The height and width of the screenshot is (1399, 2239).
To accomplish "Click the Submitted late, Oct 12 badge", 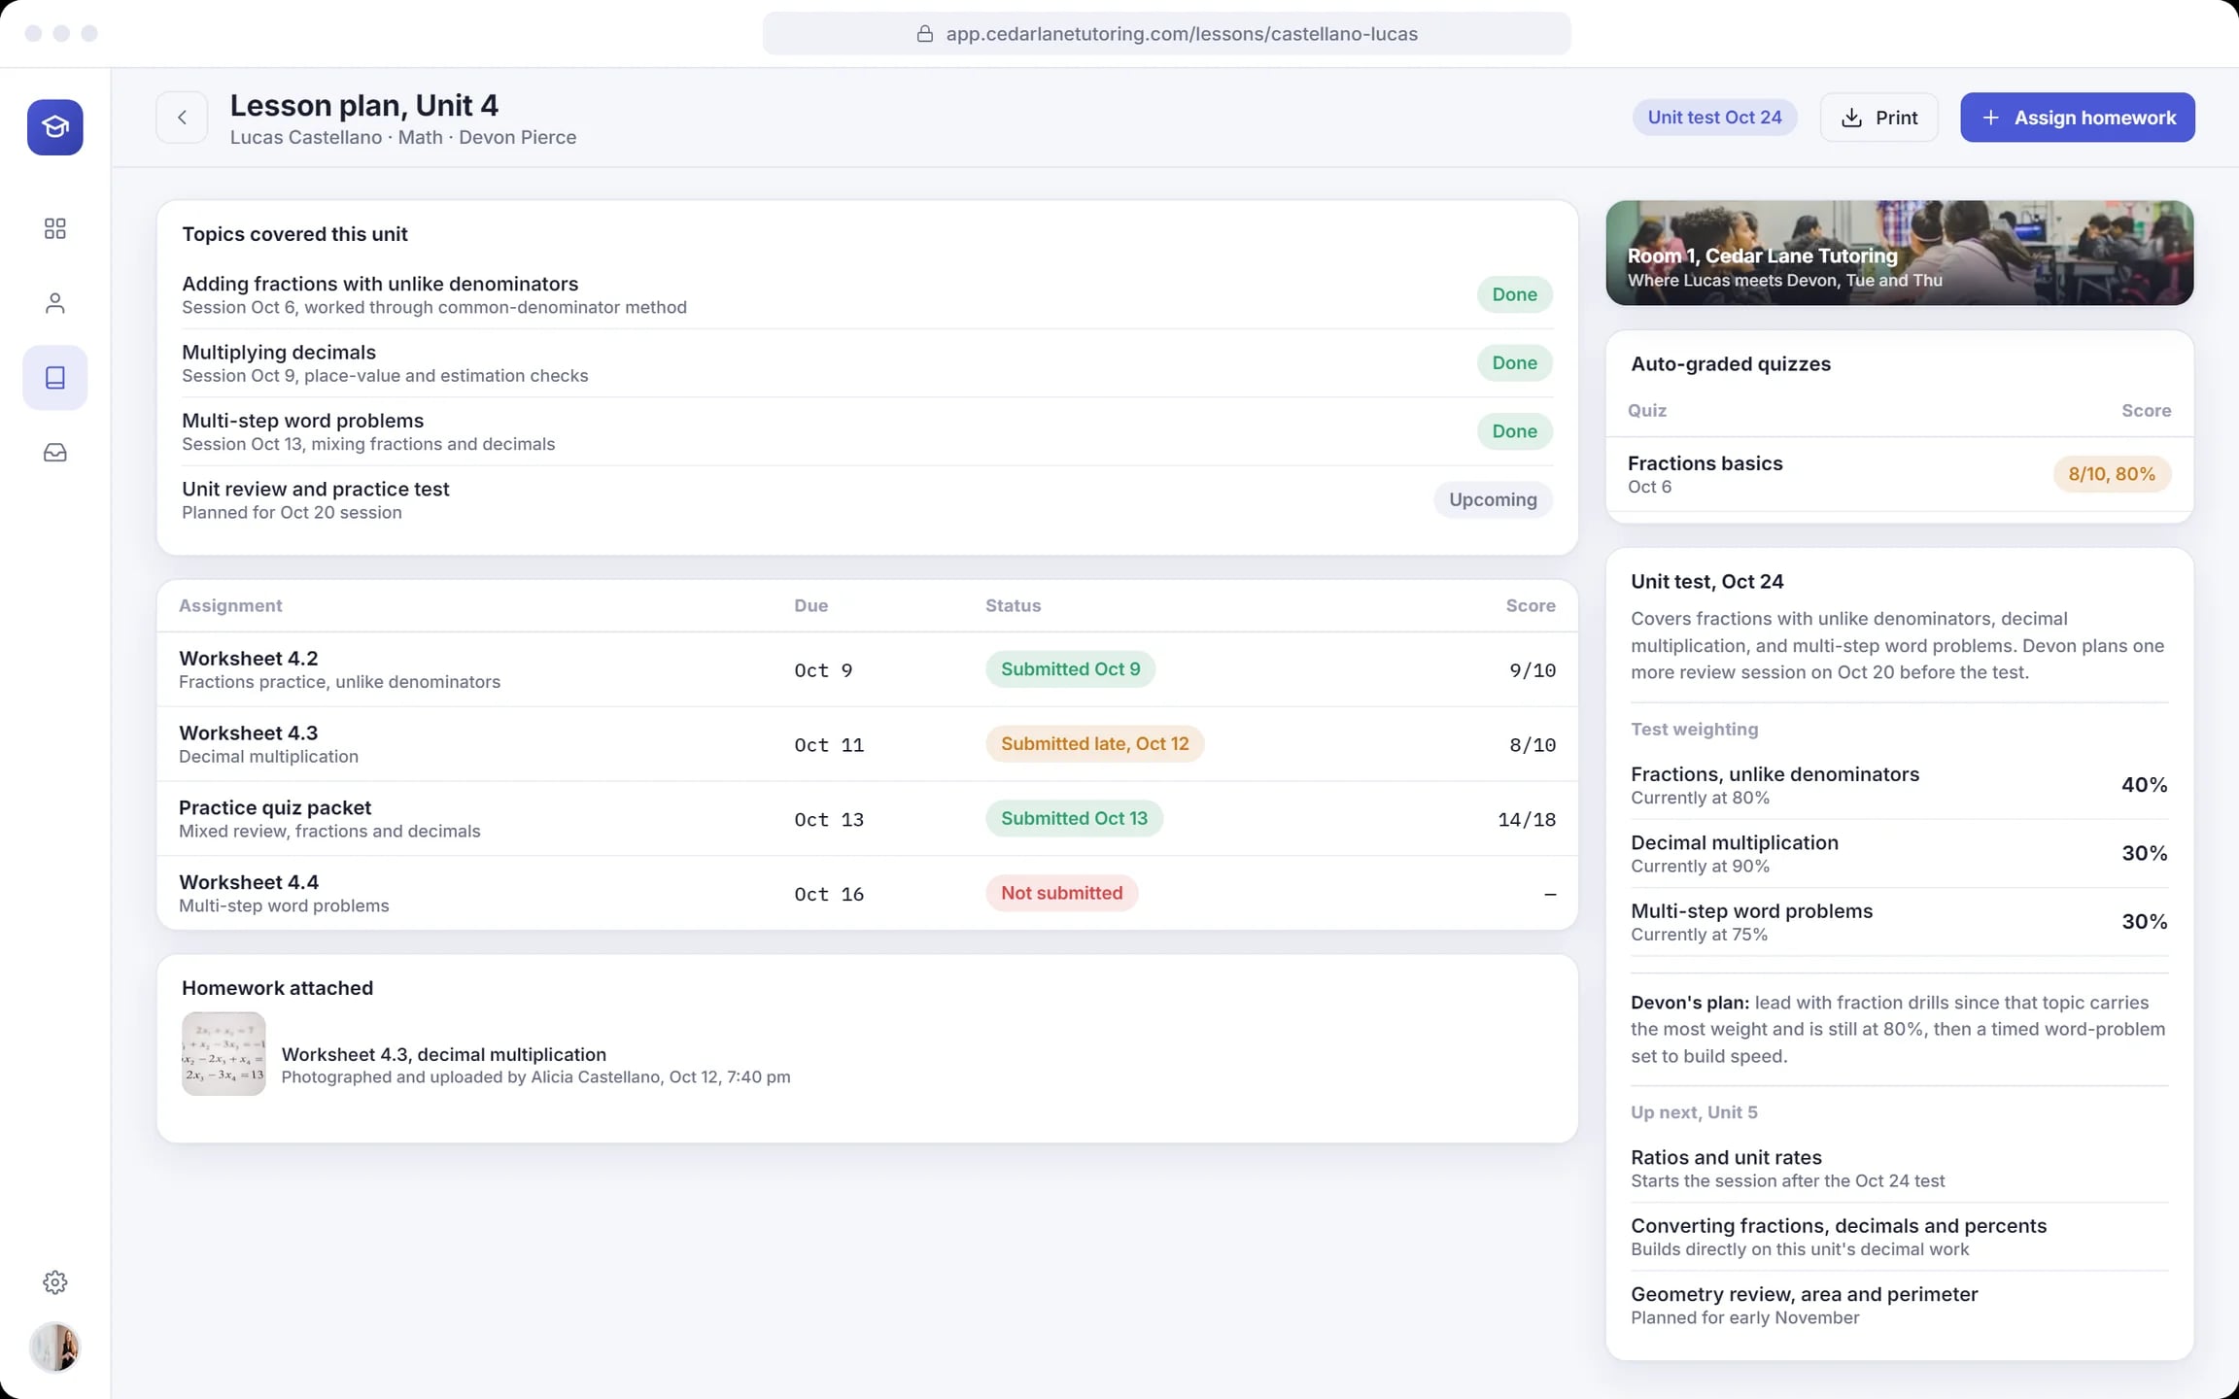I will click(x=1094, y=744).
